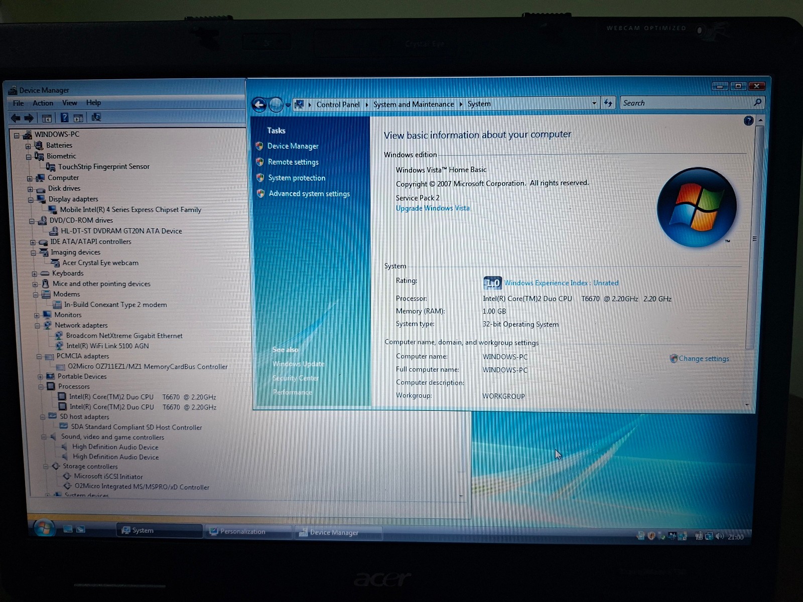803x602 pixels.
Task: Collapse the Biometric node
Action: click(29, 157)
